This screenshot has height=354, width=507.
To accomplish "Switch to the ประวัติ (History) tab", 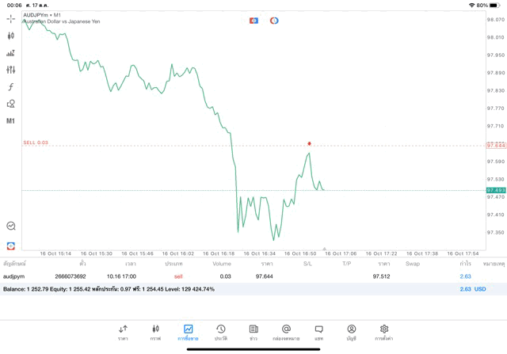I will [220, 333].
